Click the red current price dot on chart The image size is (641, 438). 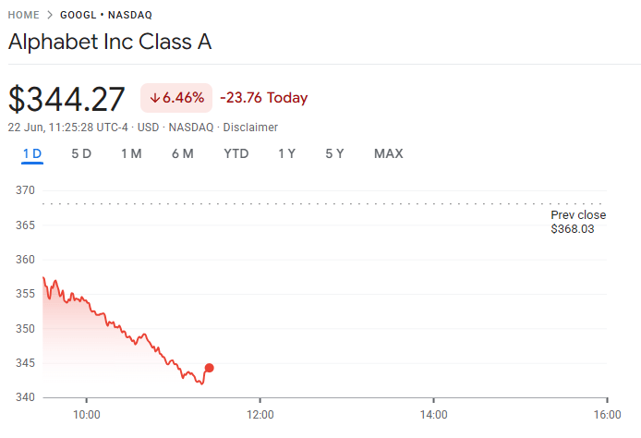[210, 368]
